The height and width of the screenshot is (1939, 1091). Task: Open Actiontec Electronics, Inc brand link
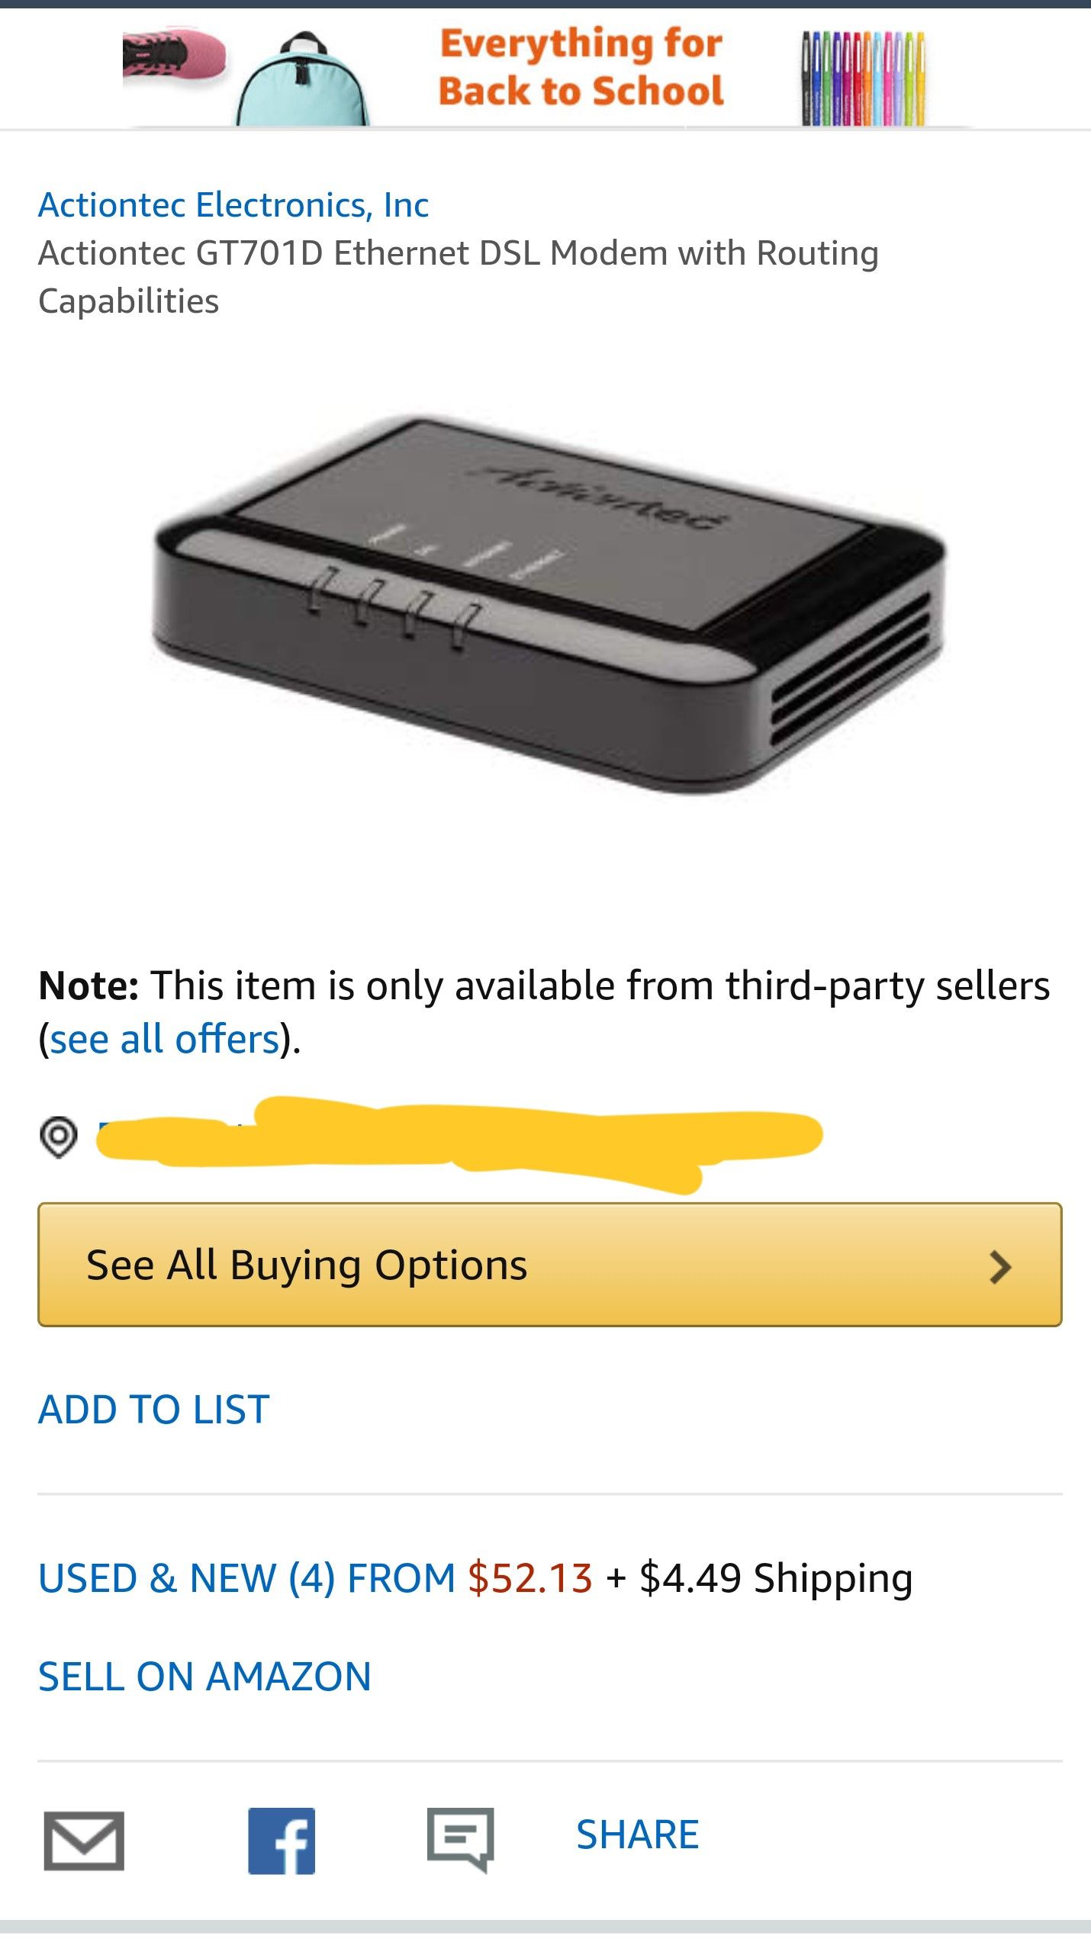pos(233,204)
